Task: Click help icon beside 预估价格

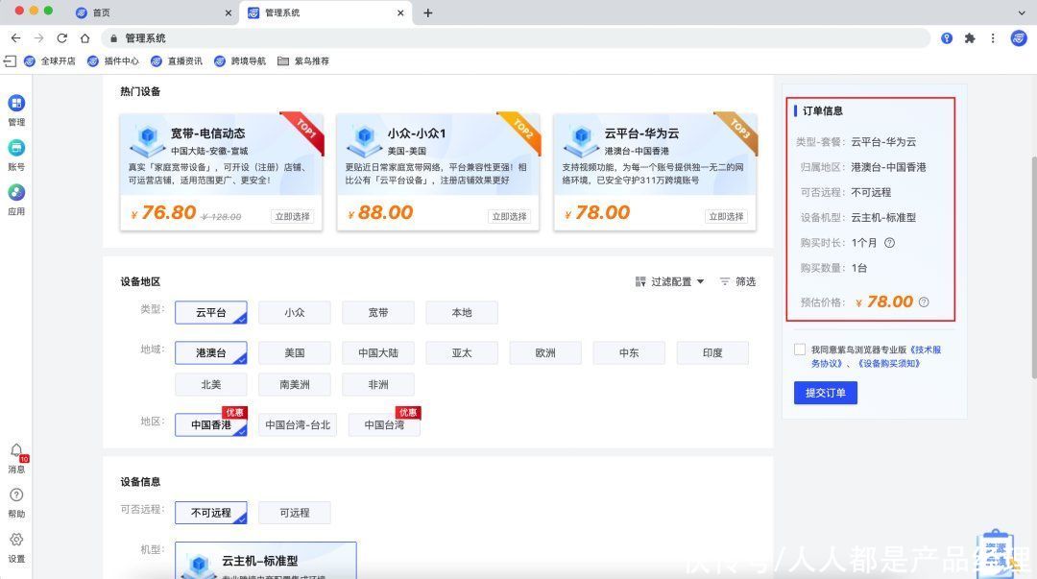Action: coord(924,302)
